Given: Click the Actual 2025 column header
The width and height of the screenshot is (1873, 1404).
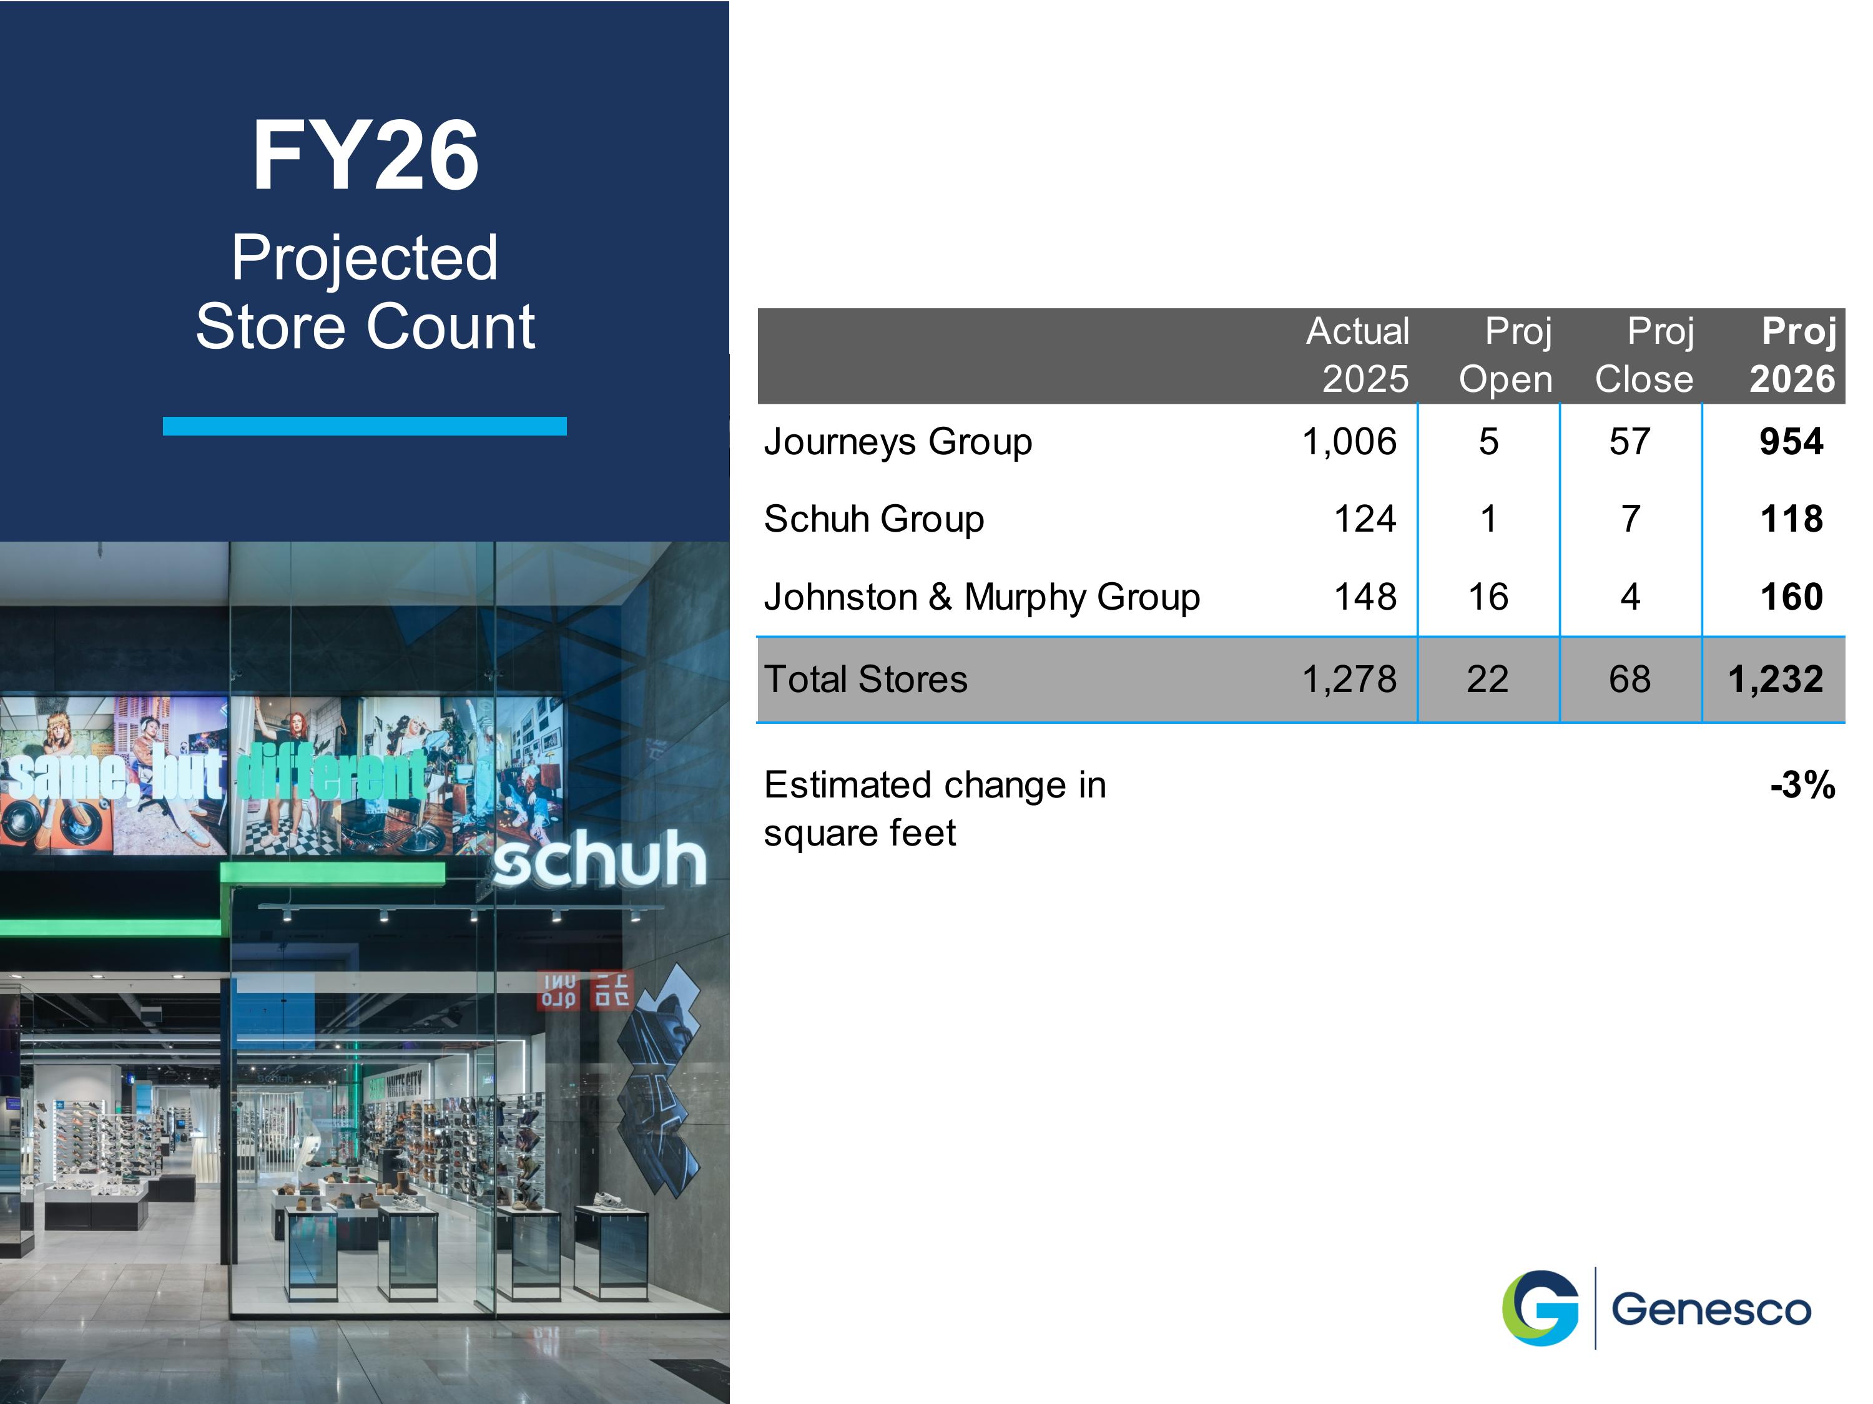Looking at the screenshot, I should point(1358,356).
